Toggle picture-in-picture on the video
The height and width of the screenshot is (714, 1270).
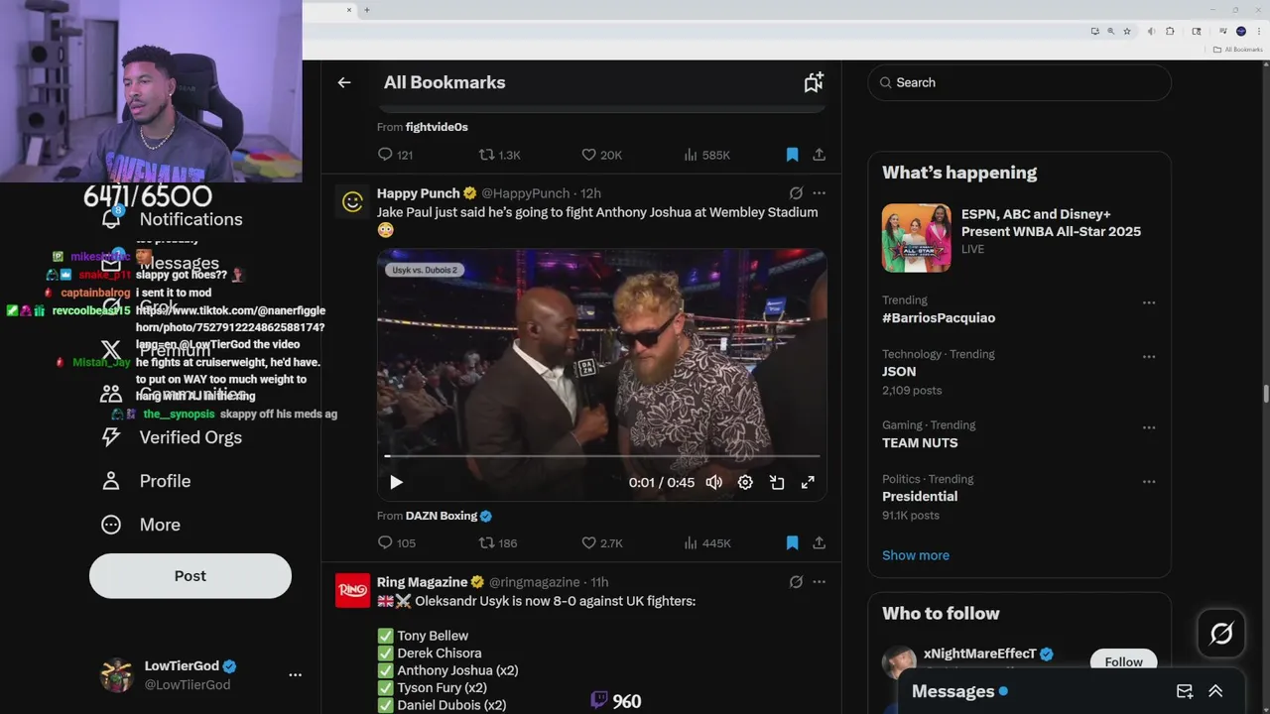777,482
